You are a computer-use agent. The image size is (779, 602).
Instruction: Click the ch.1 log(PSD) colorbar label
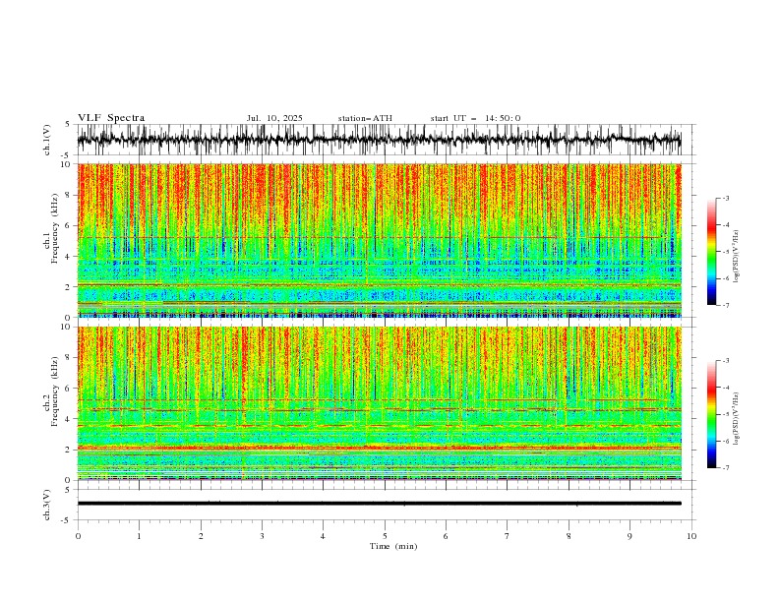click(737, 257)
